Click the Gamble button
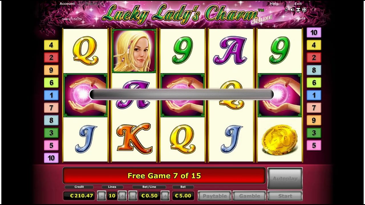Viewport: 365px width, 205px height. coord(250,196)
